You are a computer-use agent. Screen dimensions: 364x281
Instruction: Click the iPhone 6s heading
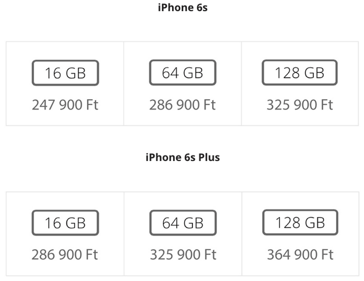pos(183,8)
